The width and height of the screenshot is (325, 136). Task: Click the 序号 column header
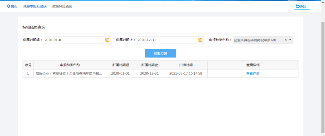coord(28,65)
